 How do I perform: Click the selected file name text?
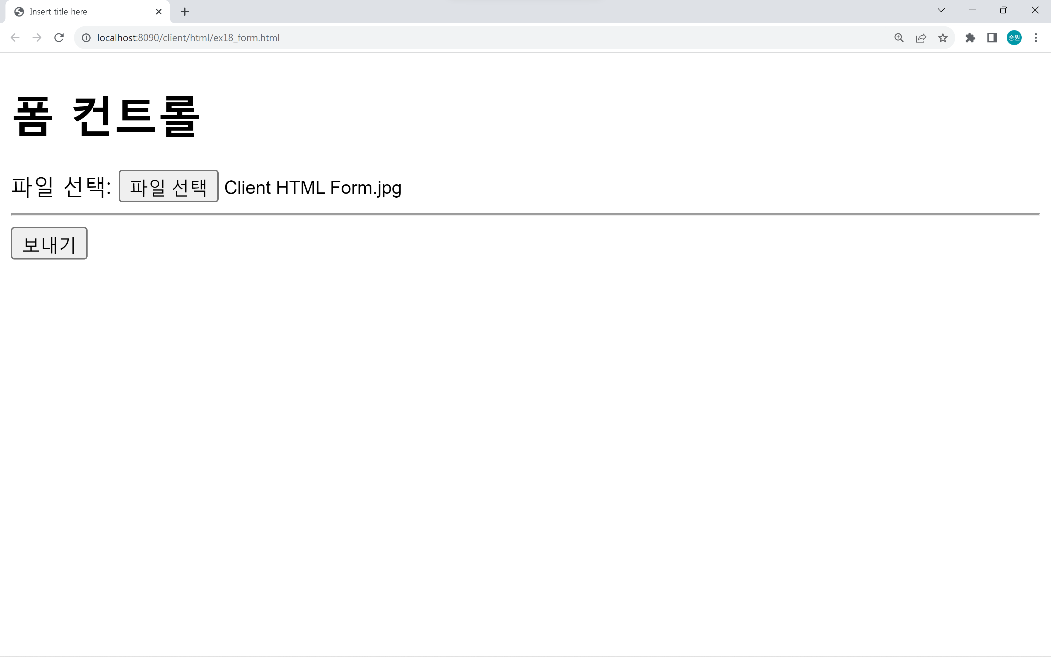(313, 188)
